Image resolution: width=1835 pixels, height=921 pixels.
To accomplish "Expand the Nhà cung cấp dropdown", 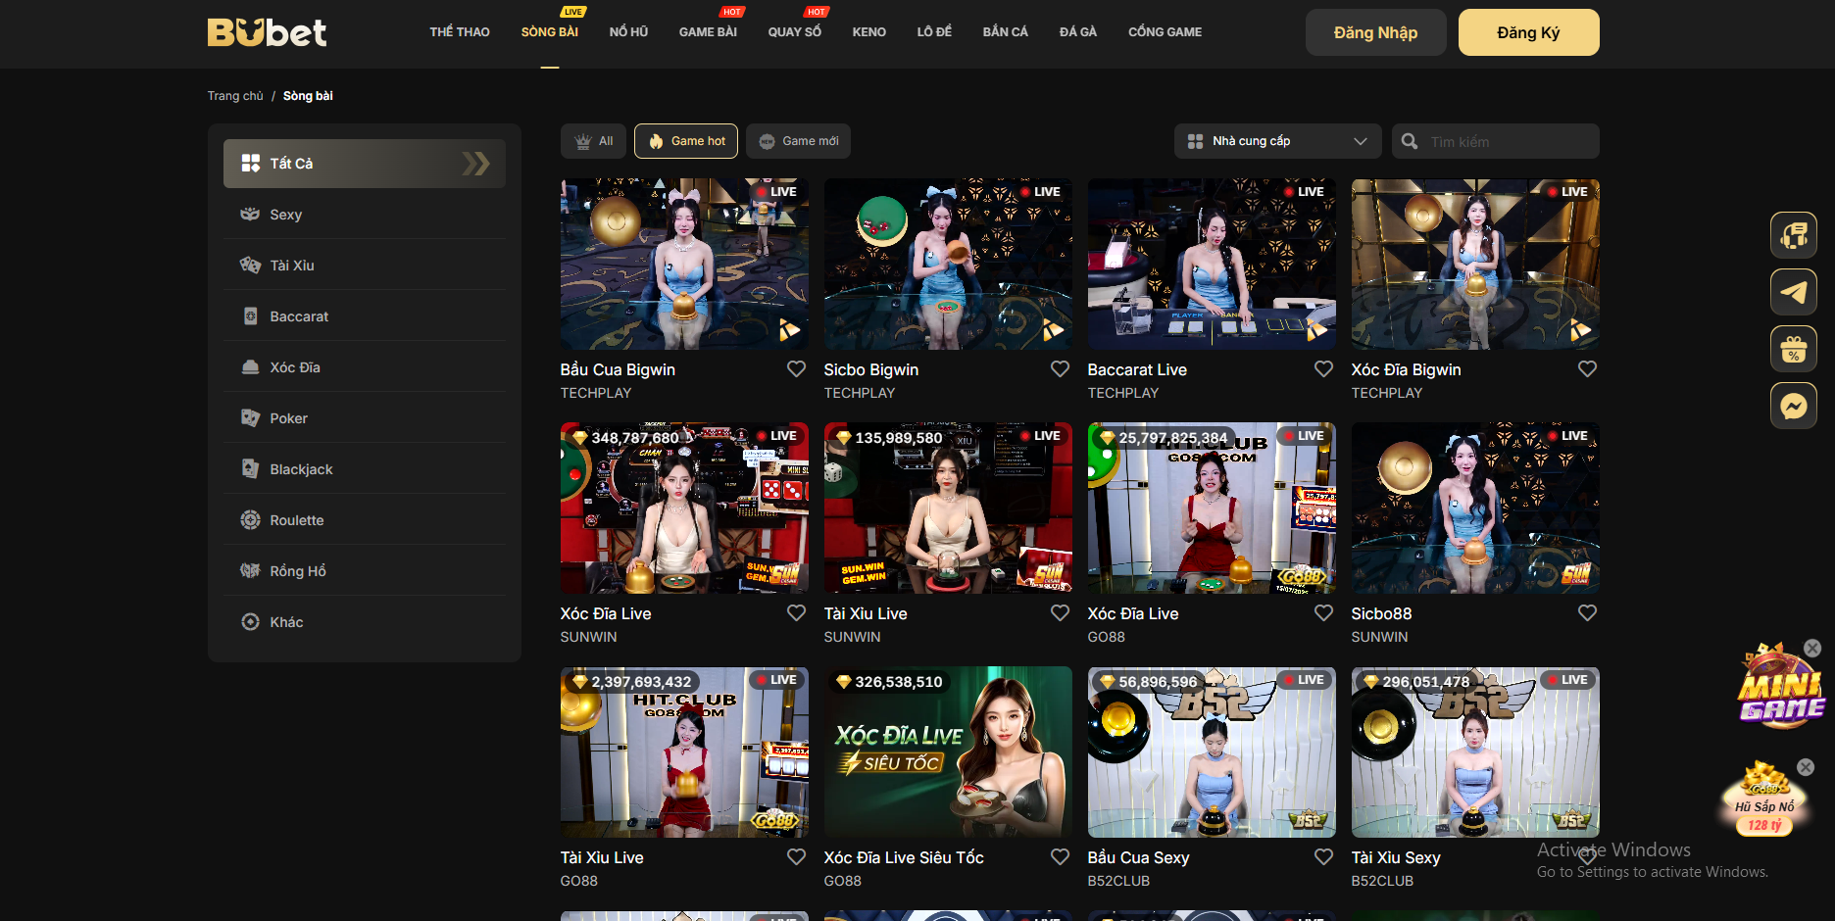I will point(1276,141).
